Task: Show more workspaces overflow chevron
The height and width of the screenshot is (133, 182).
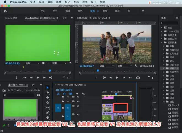Action: tap(143, 11)
